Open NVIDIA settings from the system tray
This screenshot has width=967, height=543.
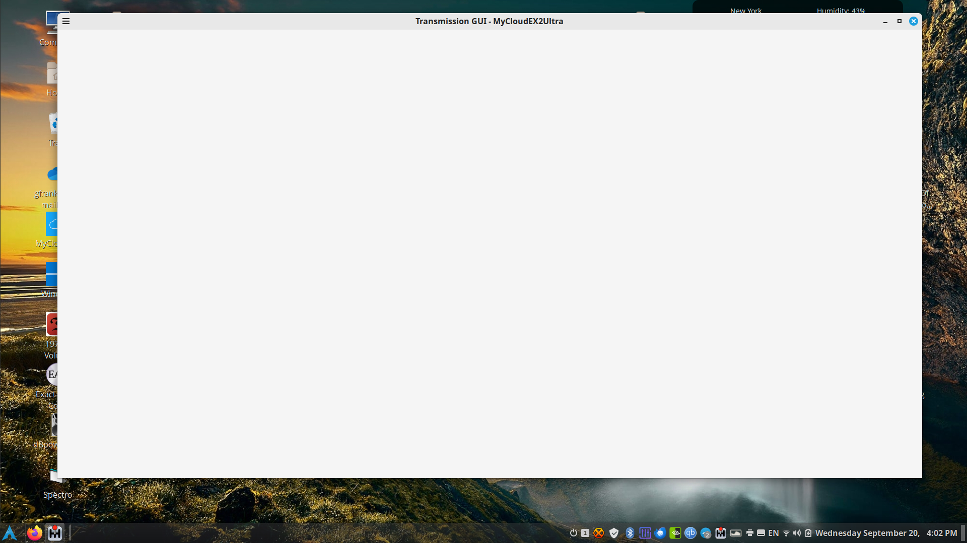[x=675, y=533]
